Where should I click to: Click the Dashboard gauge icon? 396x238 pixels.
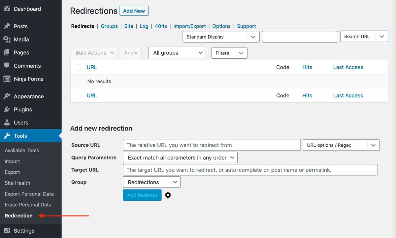[x=7, y=9]
